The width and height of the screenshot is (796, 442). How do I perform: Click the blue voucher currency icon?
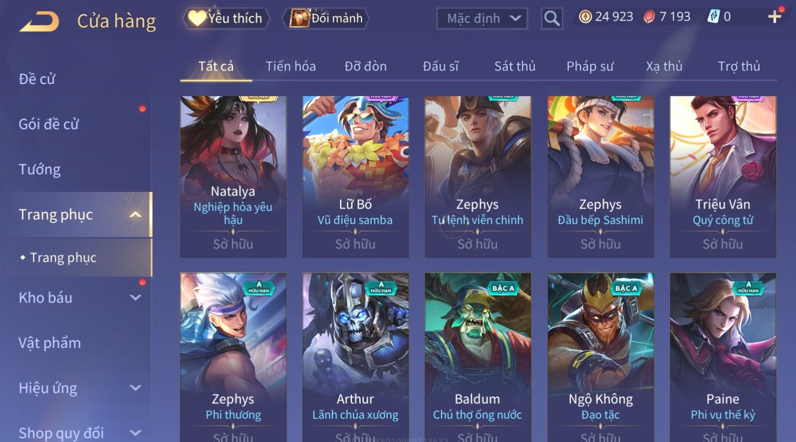pyautogui.click(x=713, y=17)
